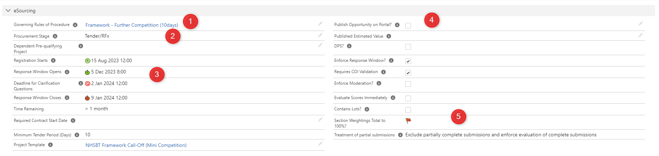
Task: Open NHSBT Framework Call-Off (Mini Competition) link
Action: [x=136, y=145]
